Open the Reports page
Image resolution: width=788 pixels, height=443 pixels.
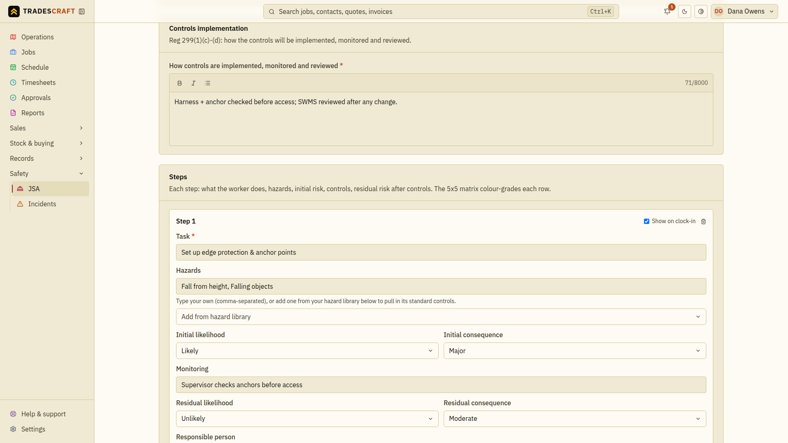(47, 113)
